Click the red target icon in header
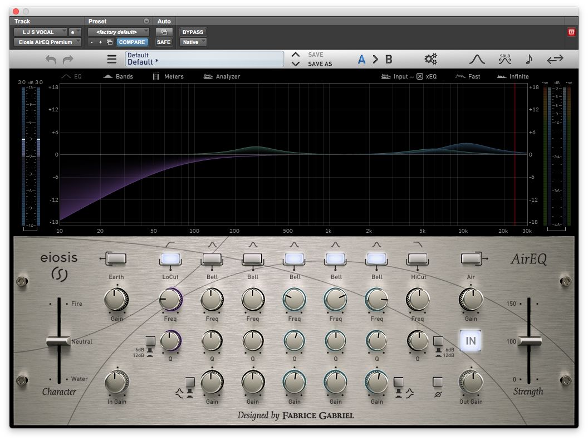 (x=571, y=32)
